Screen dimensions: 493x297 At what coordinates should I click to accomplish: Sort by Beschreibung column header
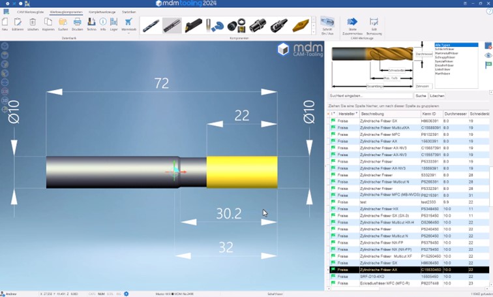tap(390, 114)
